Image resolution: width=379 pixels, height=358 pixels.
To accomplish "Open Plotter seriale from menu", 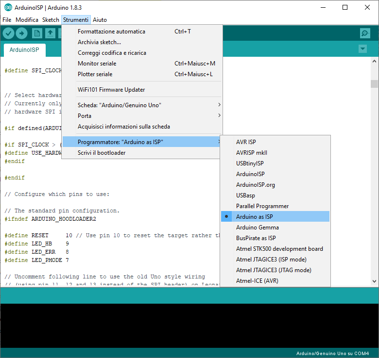I will 142,74.
